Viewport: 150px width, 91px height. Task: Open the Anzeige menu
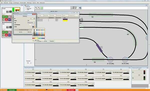(x=11, y=3)
